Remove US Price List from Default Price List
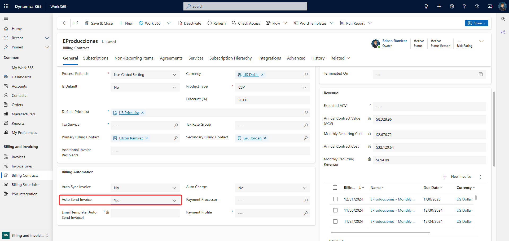 (142, 113)
